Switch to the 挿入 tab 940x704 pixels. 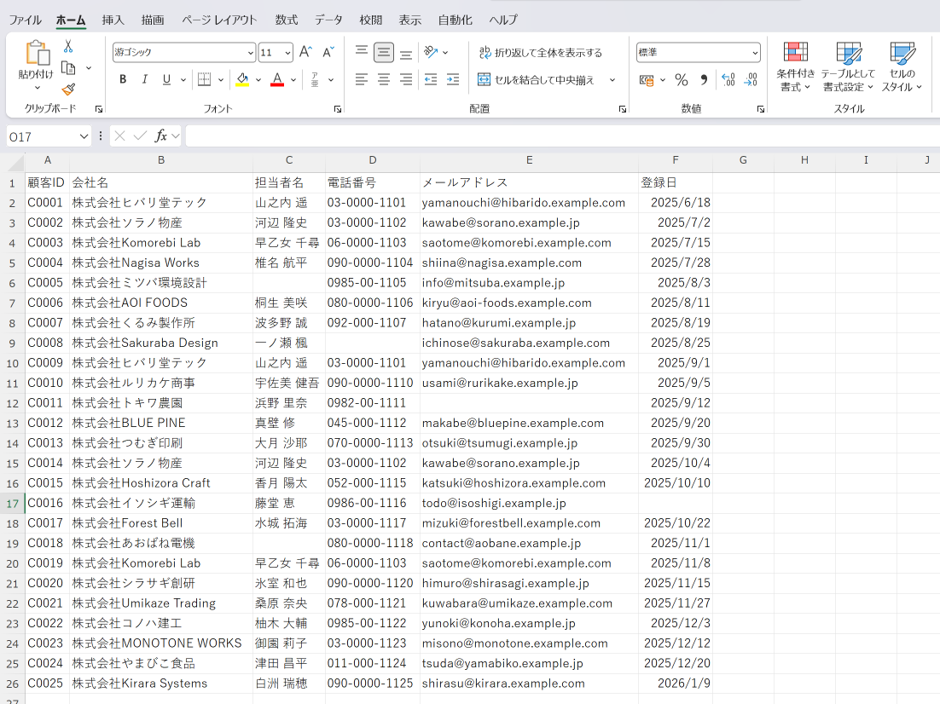click(x=113, y=20)
